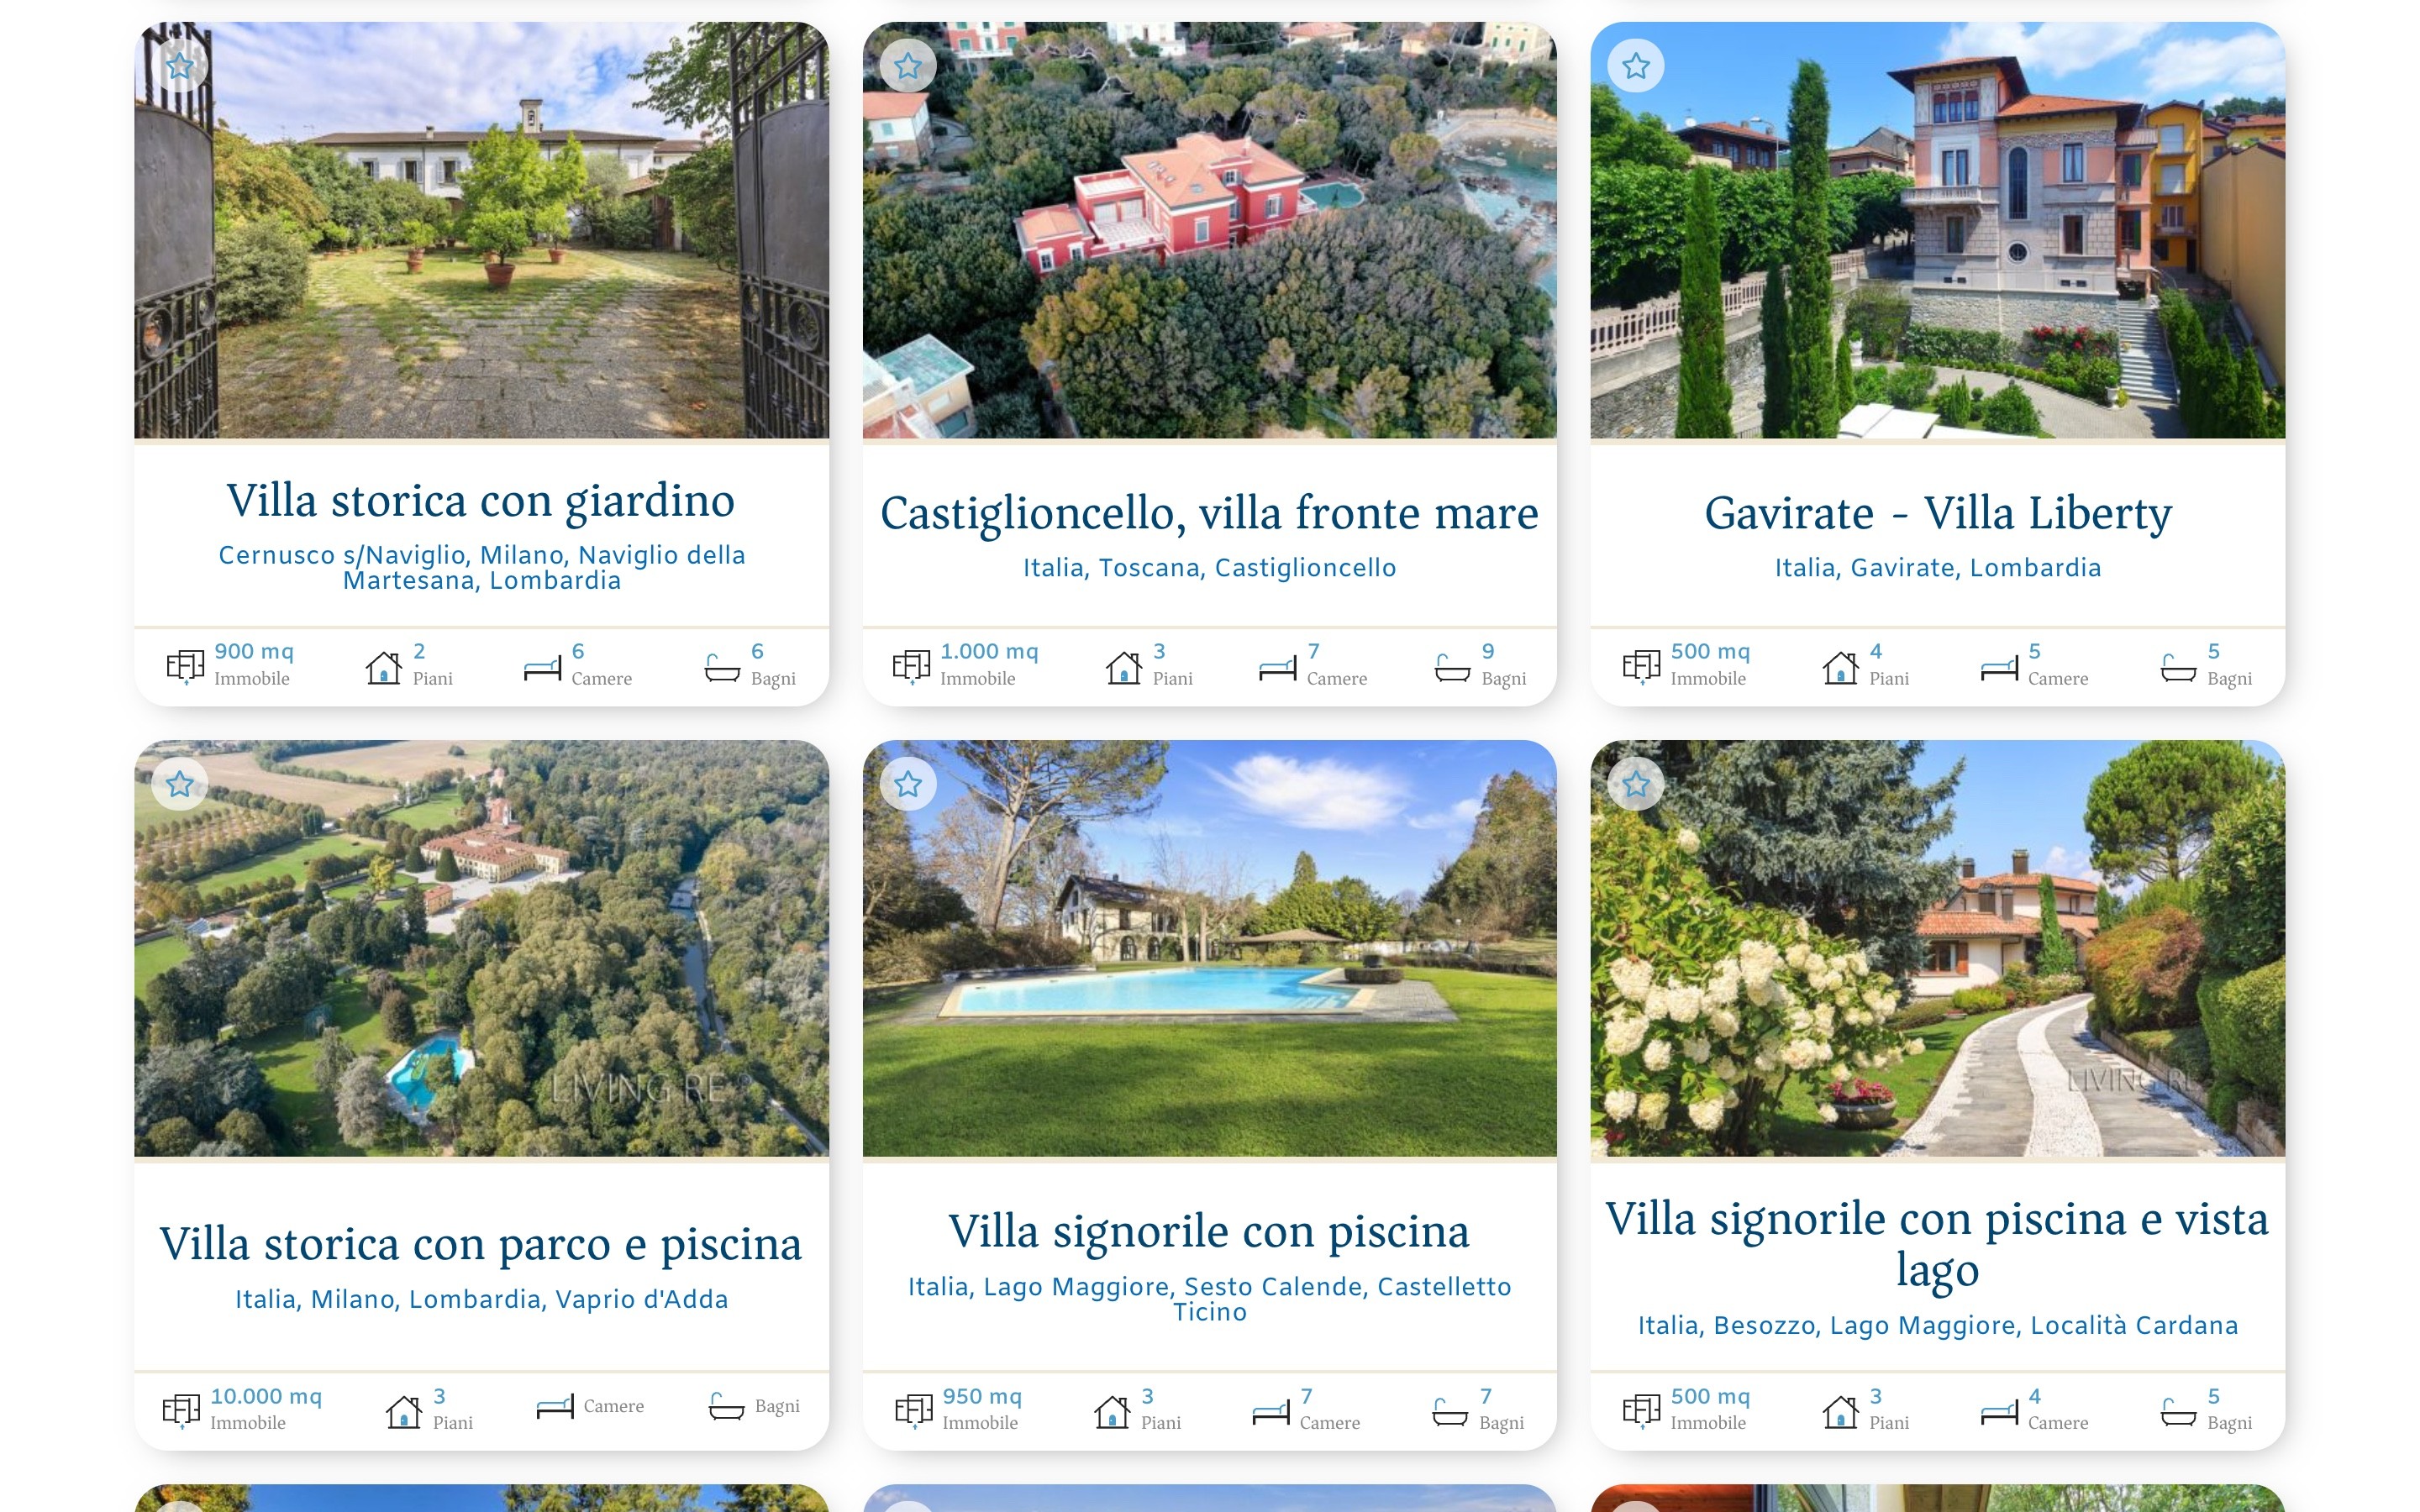Open aerial photo of red Castiglioncello villa
The image size is (2420, 1512).
[1209, 230]
